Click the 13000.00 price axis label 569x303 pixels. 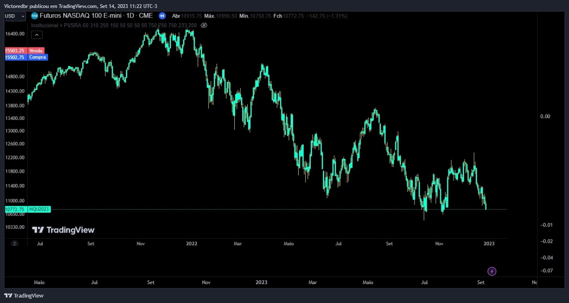(15, 131)
